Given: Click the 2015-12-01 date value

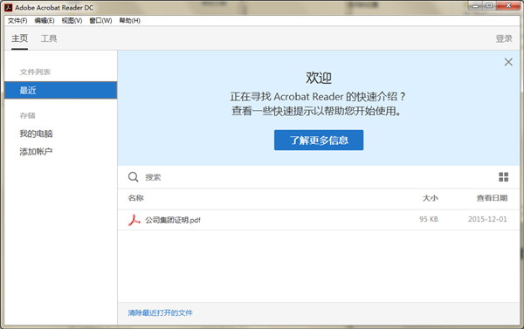Looking at the screenshot, I should [x=487, y=219].
